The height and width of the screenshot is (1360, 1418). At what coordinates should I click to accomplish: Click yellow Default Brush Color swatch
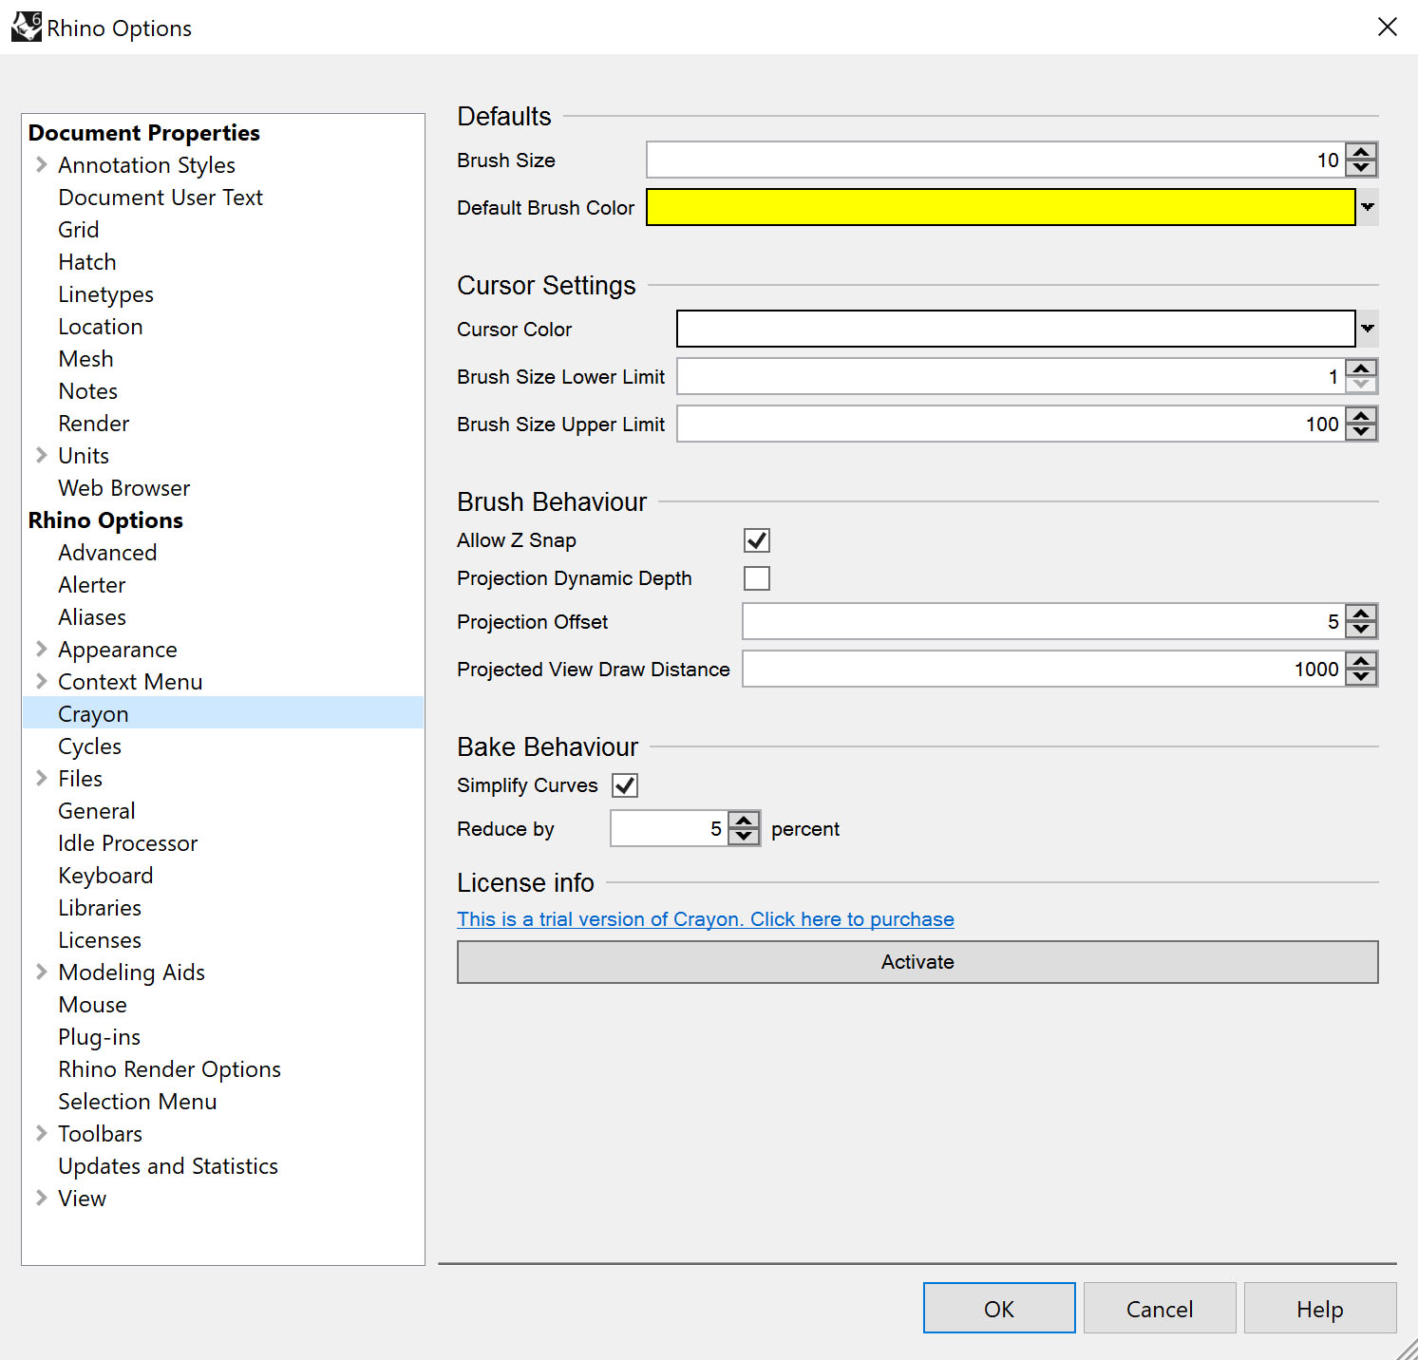click(x=1001, y=207)
